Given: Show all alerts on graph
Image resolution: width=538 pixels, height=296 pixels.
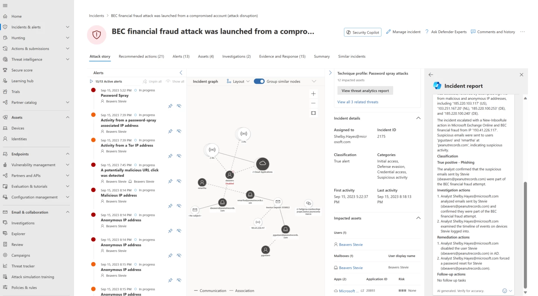Looking at the screenshot, I should pos(175,81).
